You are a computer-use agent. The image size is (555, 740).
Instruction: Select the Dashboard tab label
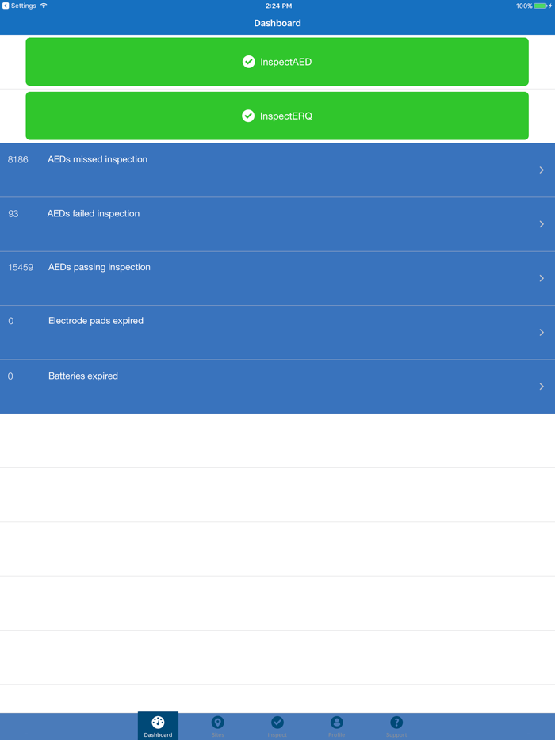[x=158, y=734]
